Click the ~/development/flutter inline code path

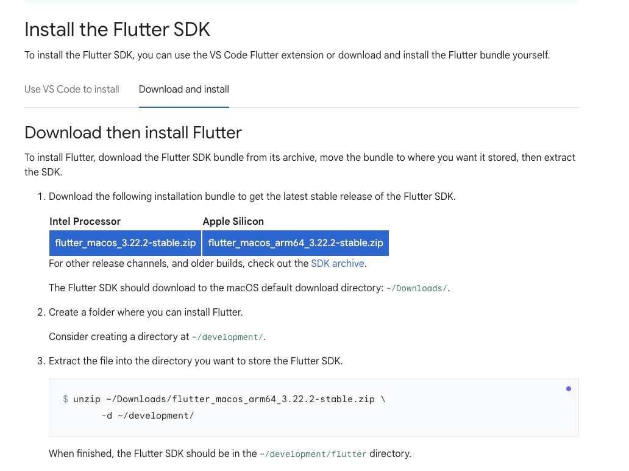pos(313,454)
